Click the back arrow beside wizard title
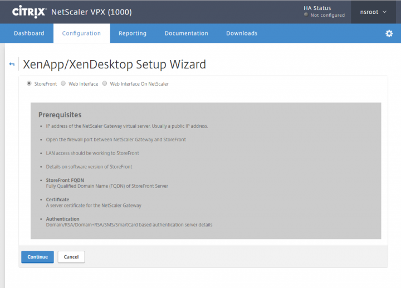 coord(12,64)
